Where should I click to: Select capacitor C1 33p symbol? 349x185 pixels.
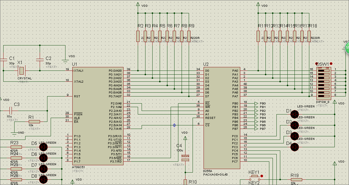tap(4, 60)
